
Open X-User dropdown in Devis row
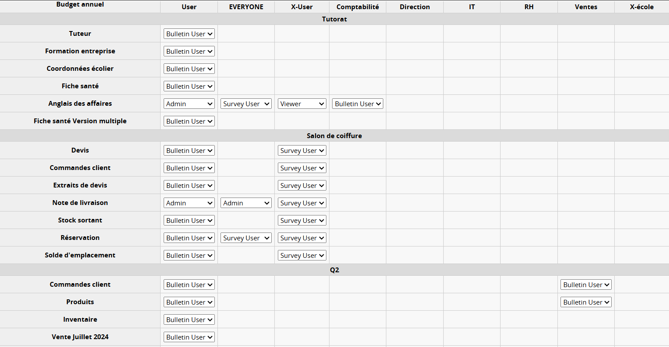[x=302, y=150]
